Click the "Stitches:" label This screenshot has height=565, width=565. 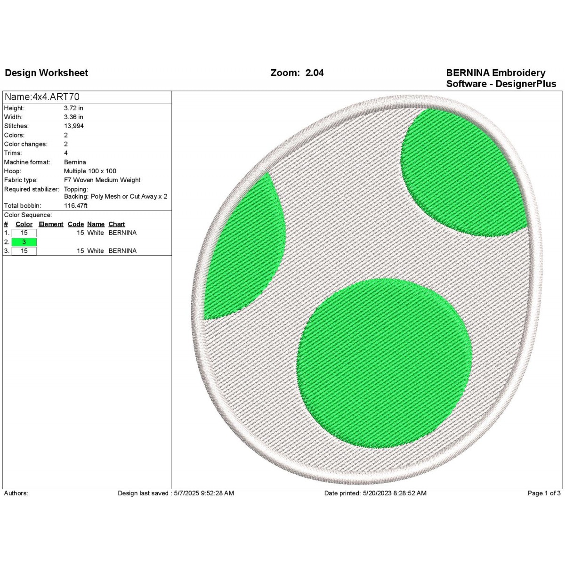point(16,126)
